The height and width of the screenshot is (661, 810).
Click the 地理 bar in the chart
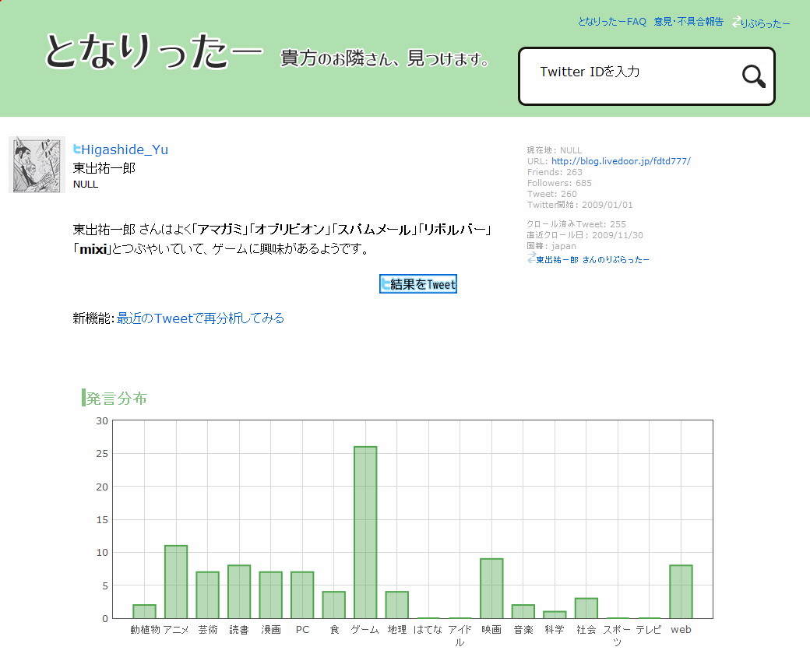(396, 605)
